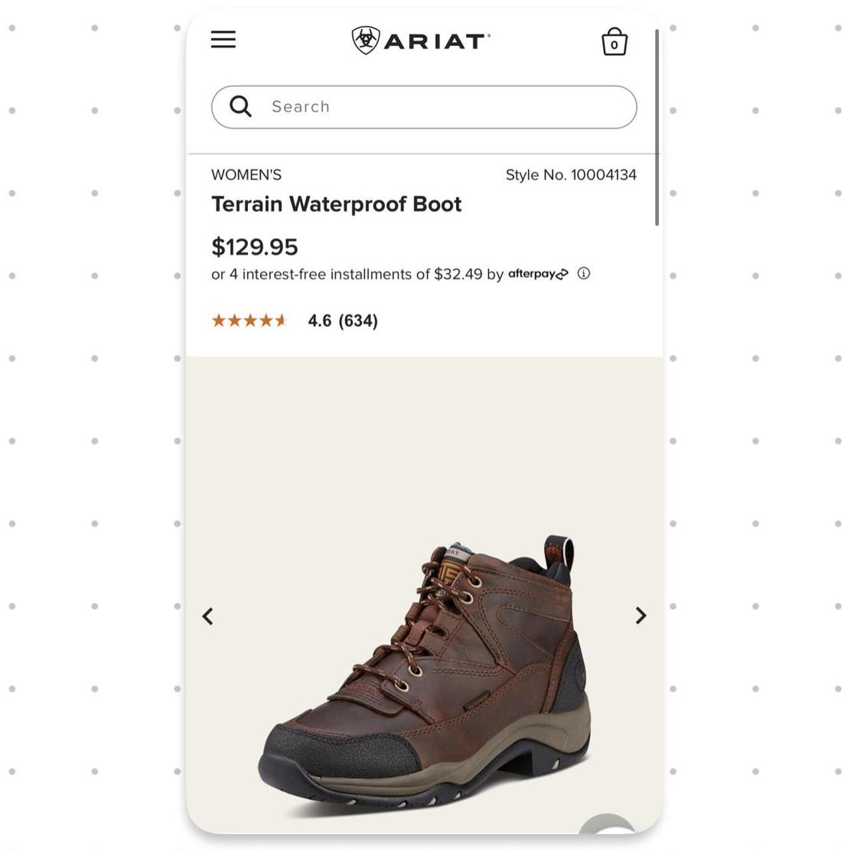Expand the product image carousel rightward
This screenshot has width=851, height=851.
pos(640,616)
